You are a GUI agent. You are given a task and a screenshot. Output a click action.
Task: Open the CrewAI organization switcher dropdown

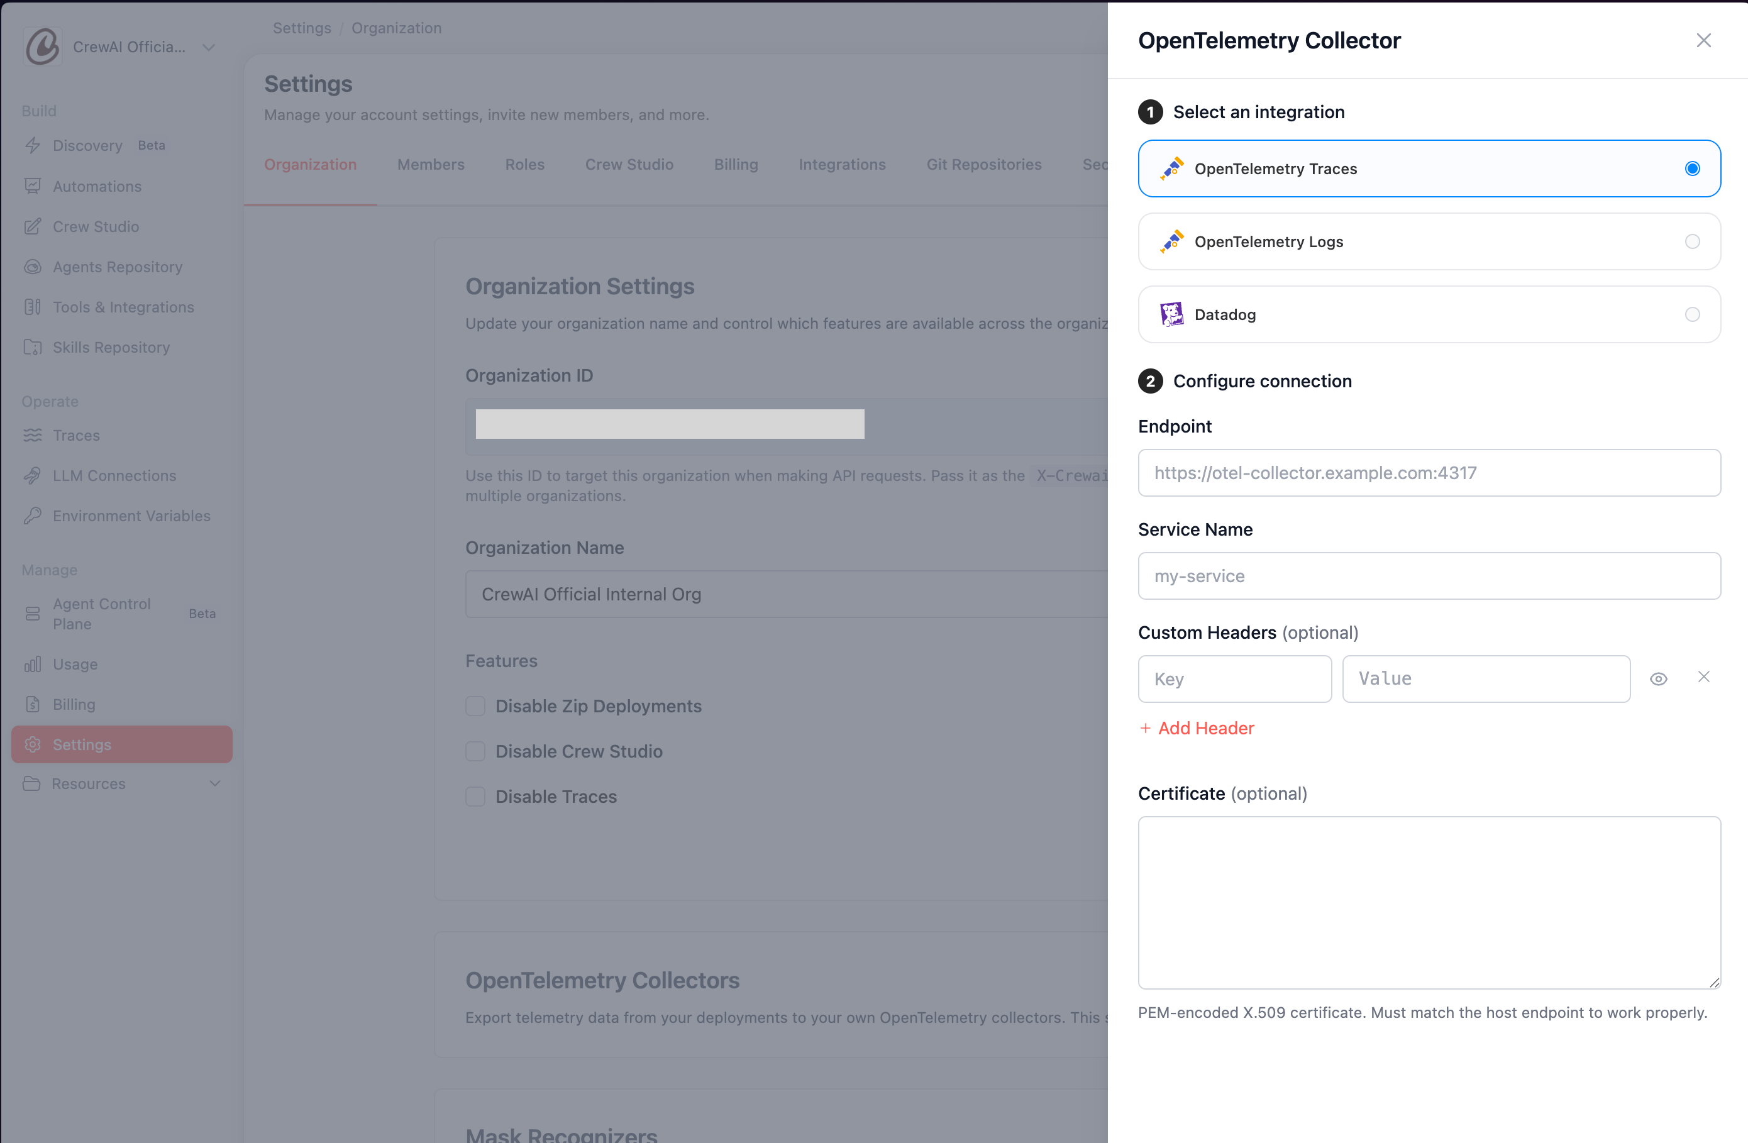pyautogui.click(x=121, y=47)
